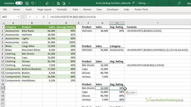Click inside the formula bar XLOOKUP text

73,17
